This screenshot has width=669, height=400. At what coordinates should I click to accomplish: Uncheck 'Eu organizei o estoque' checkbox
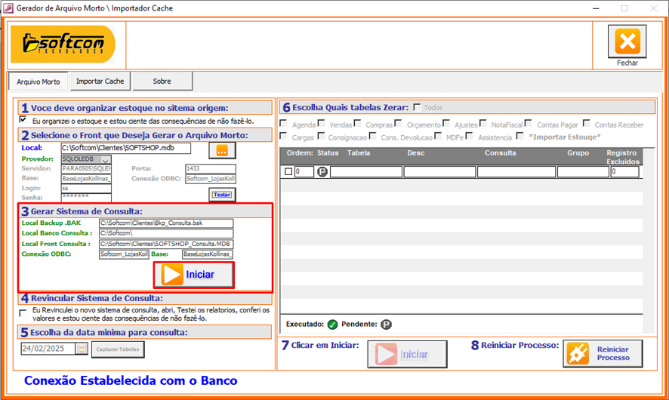pos(23,120)
